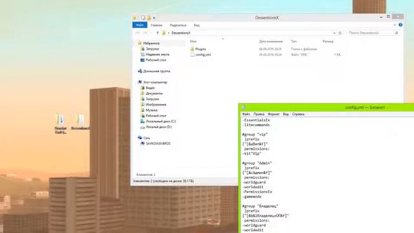Viewport: 414px width, 233px height.
Task: Place cursor on #group "Admin" line in Notepad
Action: pos(257,163)
